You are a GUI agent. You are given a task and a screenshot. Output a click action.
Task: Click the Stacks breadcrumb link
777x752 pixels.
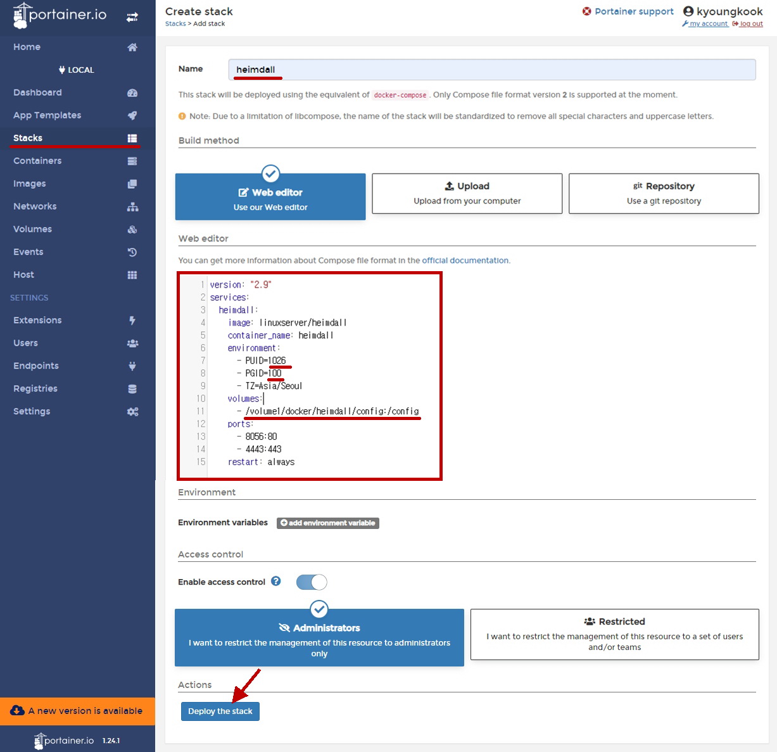click(175, 23)
